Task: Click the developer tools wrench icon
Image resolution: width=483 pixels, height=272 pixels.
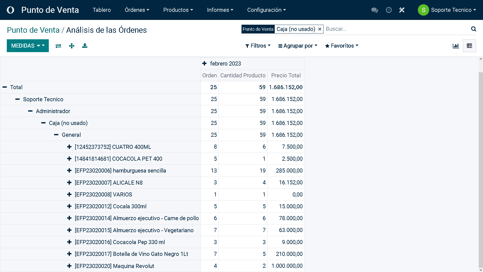Action: pyautogui.click(x=402, y=10)
